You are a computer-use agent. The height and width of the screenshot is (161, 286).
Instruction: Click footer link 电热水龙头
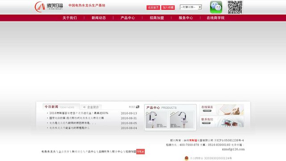click(49, 152)
